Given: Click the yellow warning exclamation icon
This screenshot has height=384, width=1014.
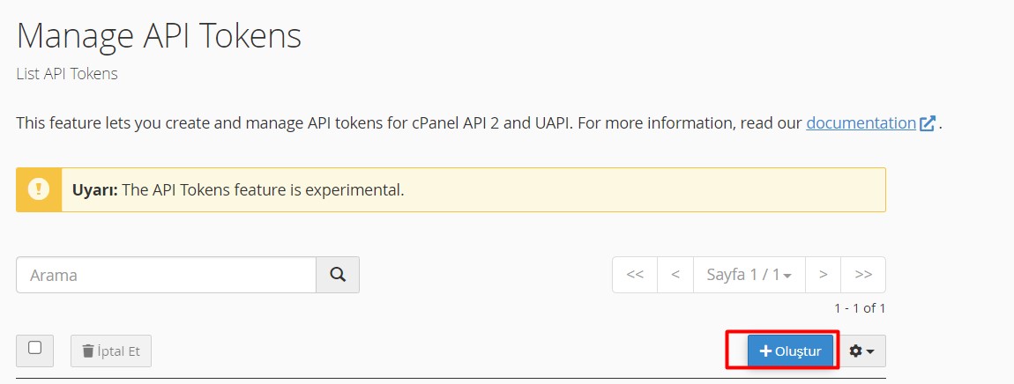Looking at the screenshot, I should click(39, 189).
